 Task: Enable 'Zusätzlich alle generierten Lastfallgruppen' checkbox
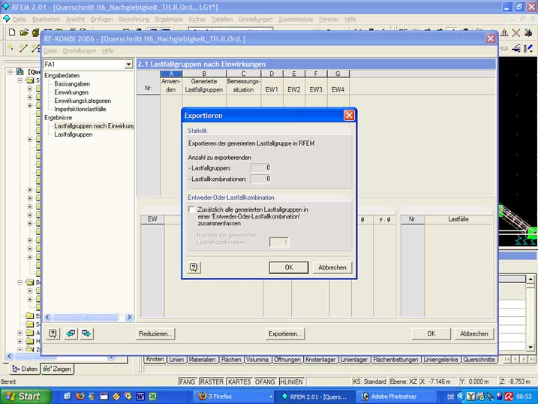[x=191, y=209]
